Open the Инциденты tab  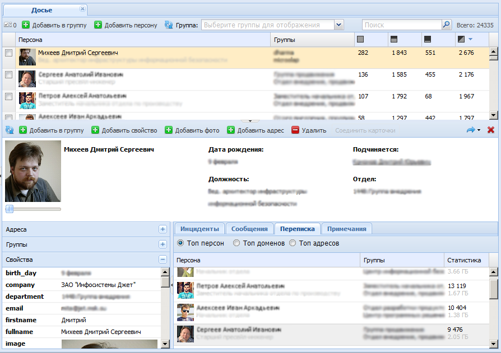pyautogui.click(x=200, y=229)
